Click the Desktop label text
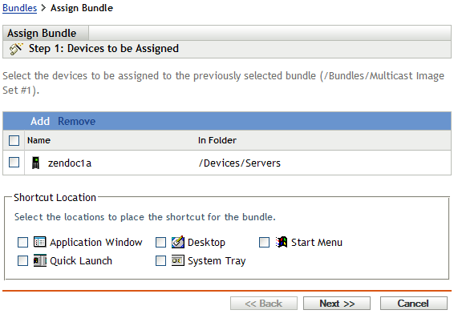Image resolution: width=454 pixels, height=314 pixels. point(206,242)
